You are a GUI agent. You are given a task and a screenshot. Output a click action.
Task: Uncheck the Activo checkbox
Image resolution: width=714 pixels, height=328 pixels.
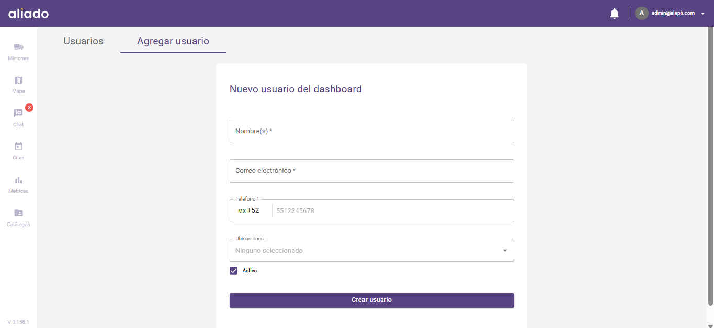point(234,271)
